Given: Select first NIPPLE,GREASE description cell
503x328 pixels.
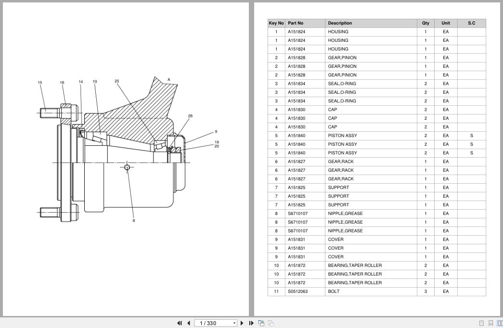Looking at the screenshot, I should tap(371, 214).
